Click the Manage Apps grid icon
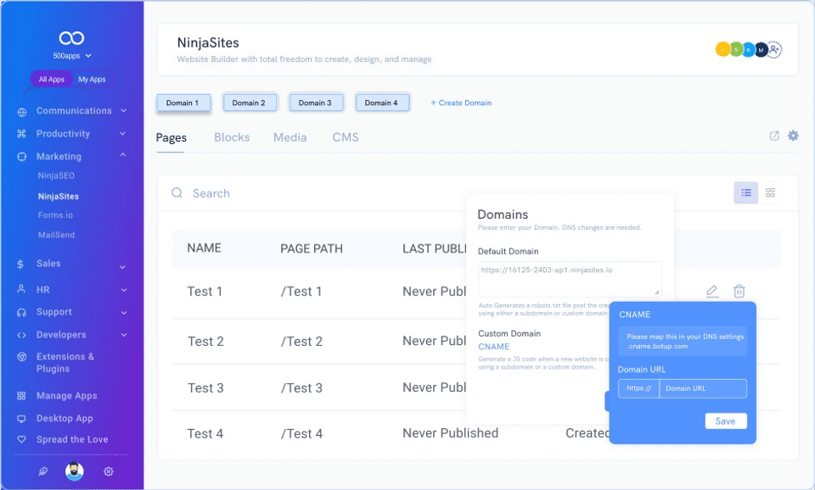The image size is (815, 490). point(21,396)
